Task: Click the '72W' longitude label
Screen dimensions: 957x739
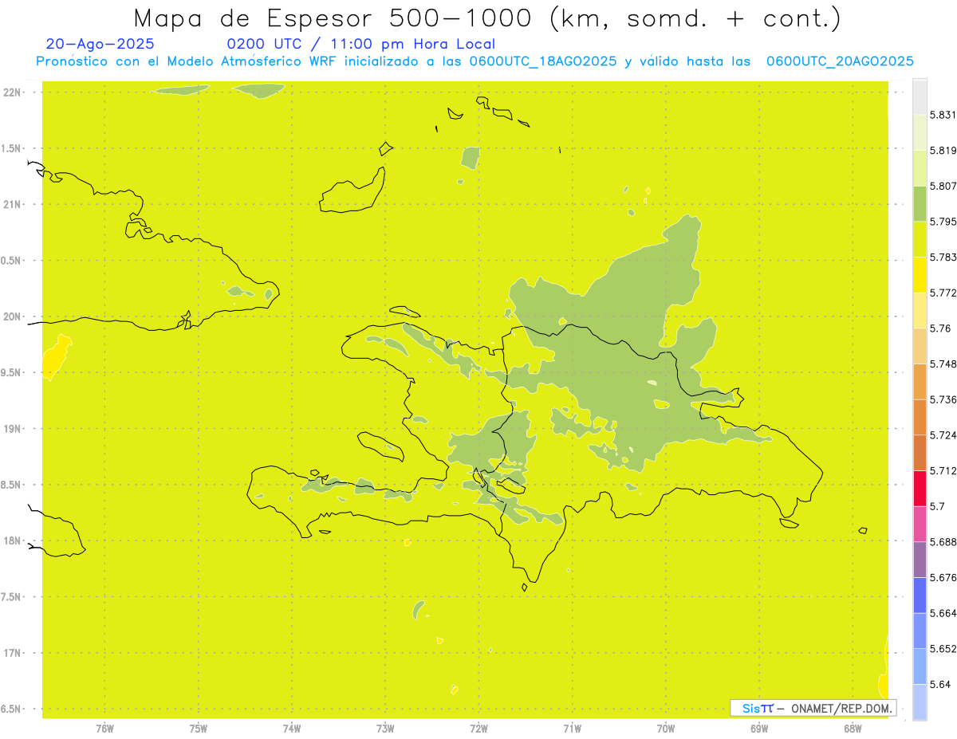Action: (x=478, y=728)
